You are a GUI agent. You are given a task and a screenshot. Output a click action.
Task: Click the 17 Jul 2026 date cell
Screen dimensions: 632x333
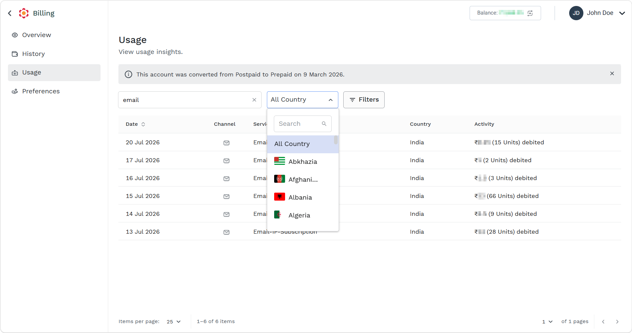(143, 161)
